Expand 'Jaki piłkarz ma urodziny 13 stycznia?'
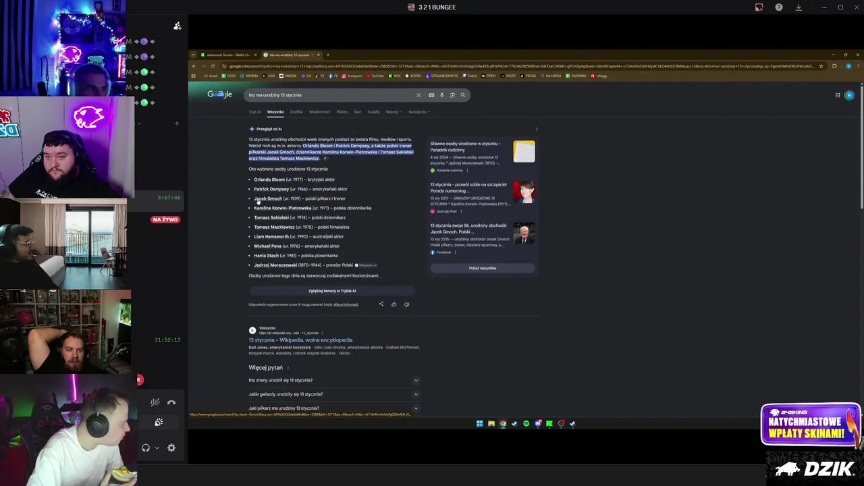 [334, 408]
